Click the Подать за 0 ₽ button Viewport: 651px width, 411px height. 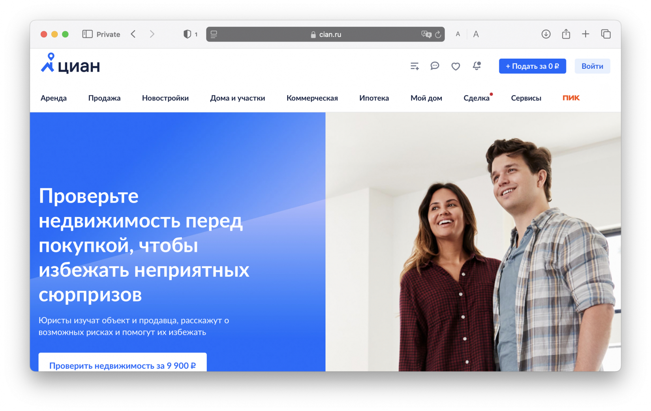pos(532,66)
